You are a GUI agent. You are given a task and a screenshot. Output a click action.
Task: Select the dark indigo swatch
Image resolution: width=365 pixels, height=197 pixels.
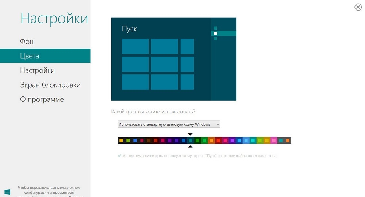(x=177, y=140)
